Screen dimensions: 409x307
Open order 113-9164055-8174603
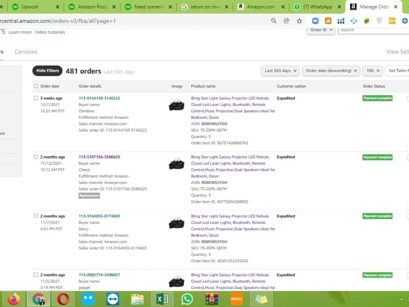[x=99, y=216]
